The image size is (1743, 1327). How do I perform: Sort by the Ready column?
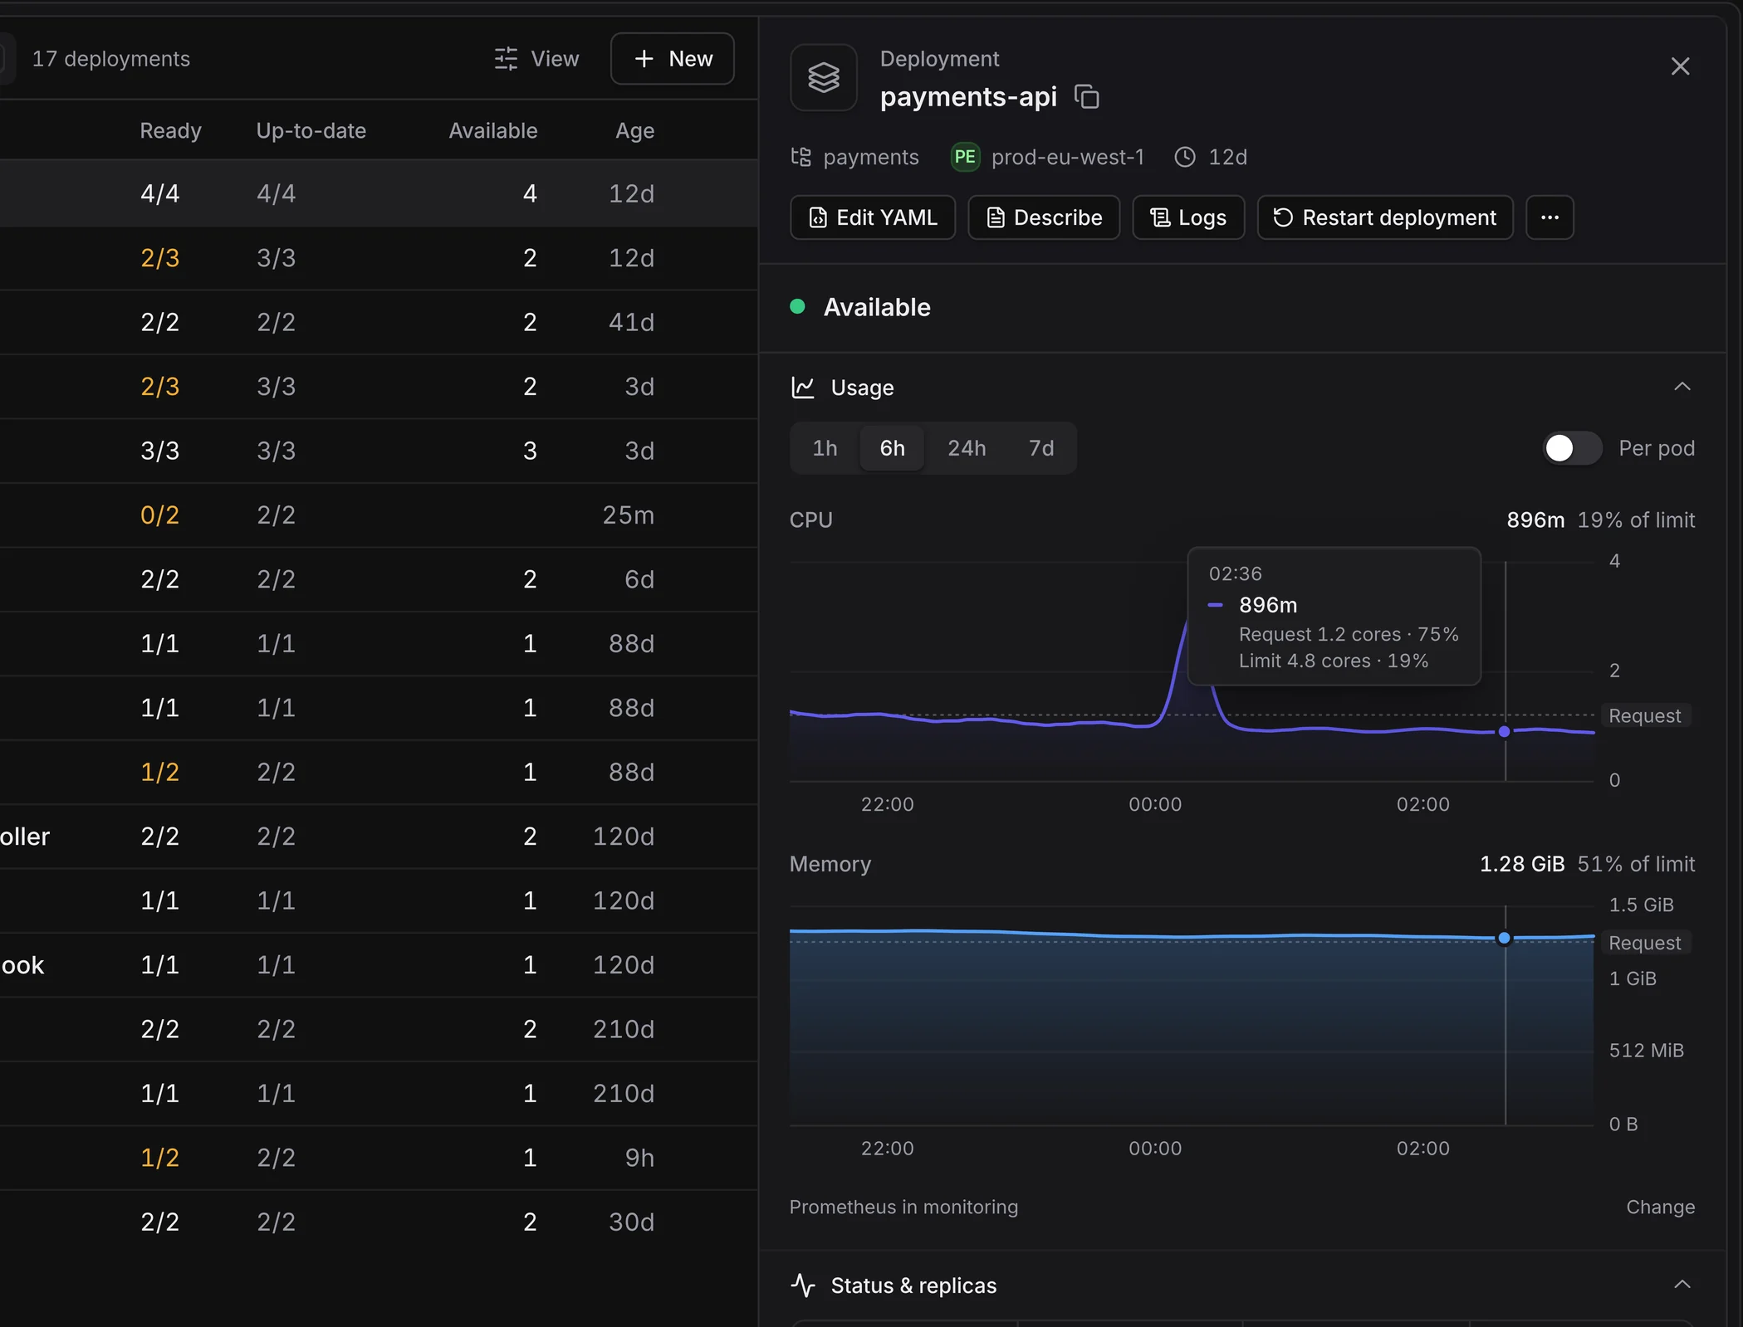[x=170, y=131]
